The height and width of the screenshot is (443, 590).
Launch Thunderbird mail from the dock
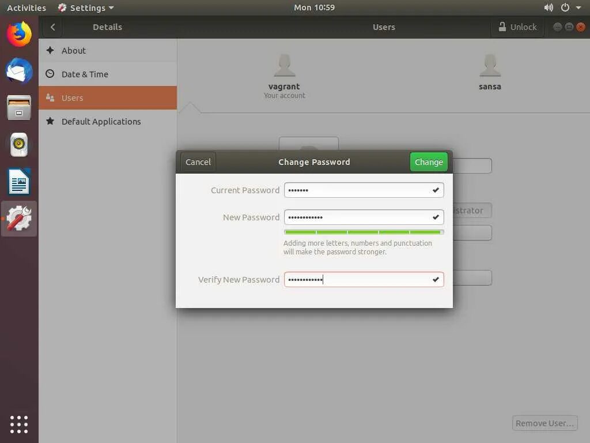click(19, 70)
